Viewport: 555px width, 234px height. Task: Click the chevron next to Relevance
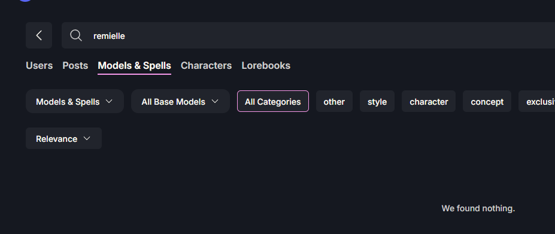87,138
